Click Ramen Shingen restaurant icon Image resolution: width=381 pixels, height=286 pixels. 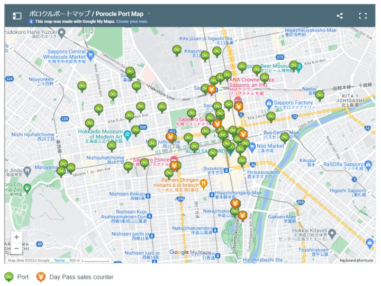[204, 183]
